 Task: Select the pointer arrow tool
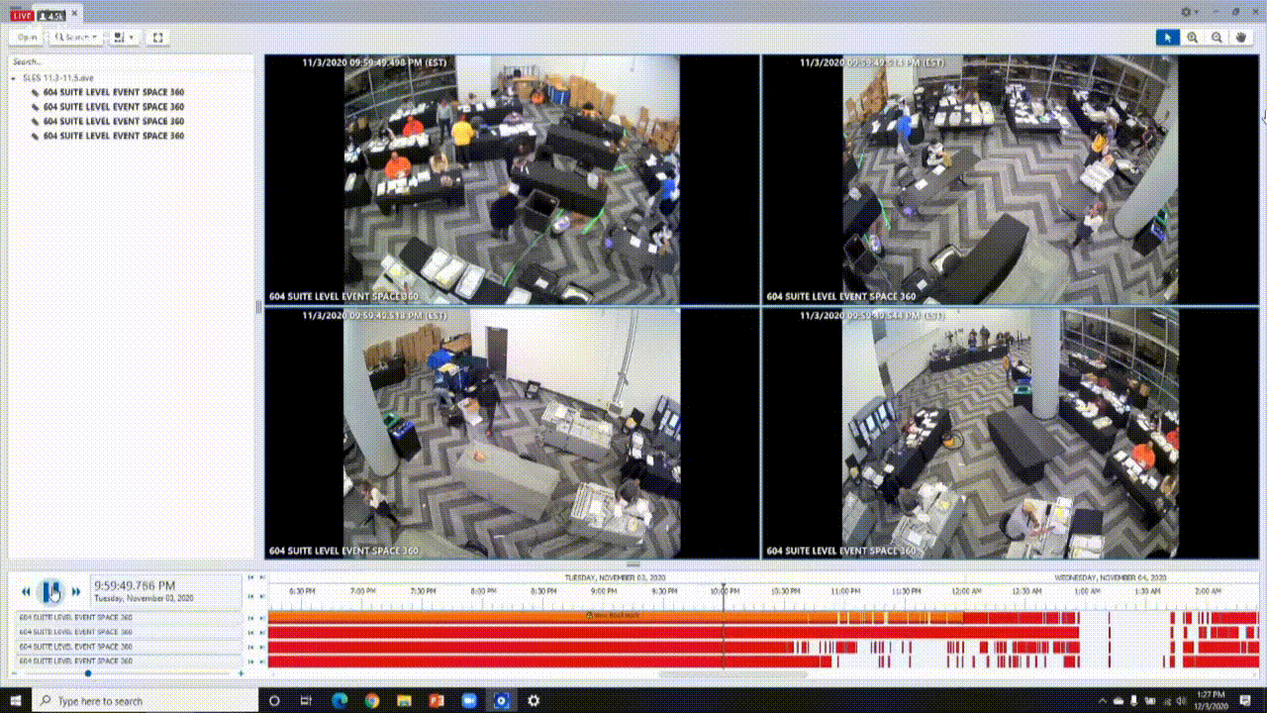tap(1168, 38)
